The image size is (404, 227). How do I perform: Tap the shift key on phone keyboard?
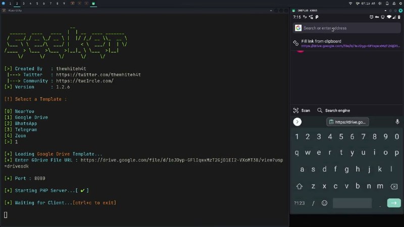pyautogui.click(x=299, y=186)
